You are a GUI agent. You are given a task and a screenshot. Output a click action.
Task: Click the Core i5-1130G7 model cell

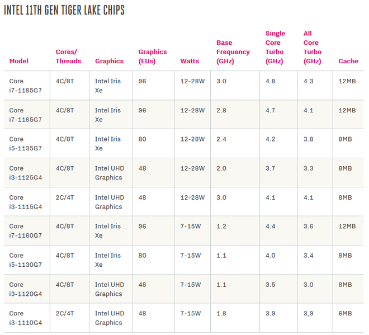tap(26, 260)
